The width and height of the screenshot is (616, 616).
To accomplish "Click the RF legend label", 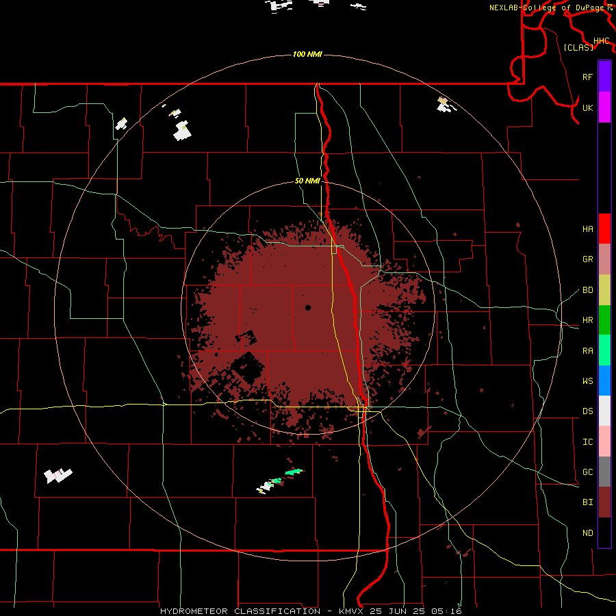I will point(587,77).
